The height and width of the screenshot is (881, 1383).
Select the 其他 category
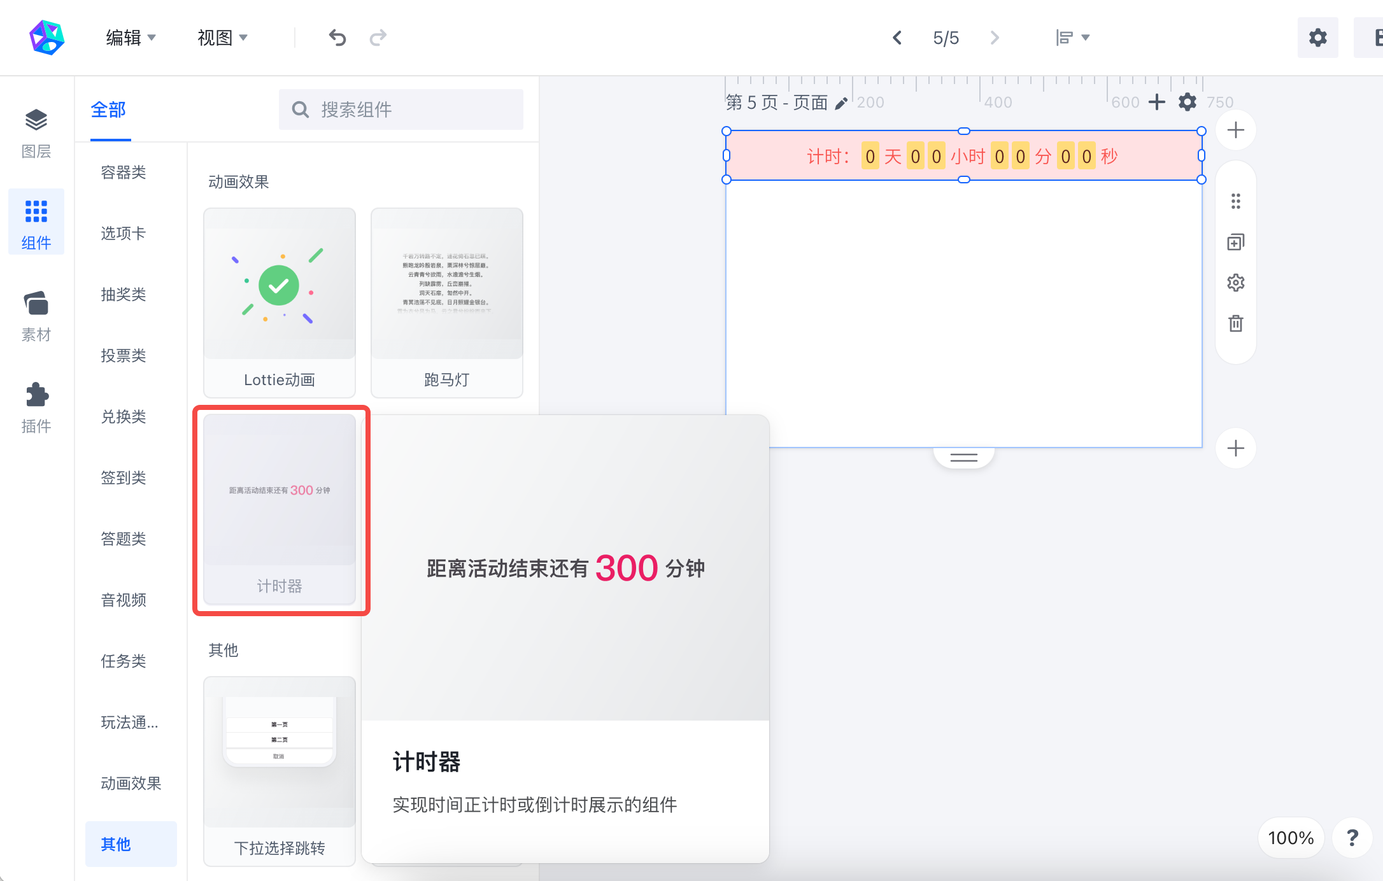point(131,844)
